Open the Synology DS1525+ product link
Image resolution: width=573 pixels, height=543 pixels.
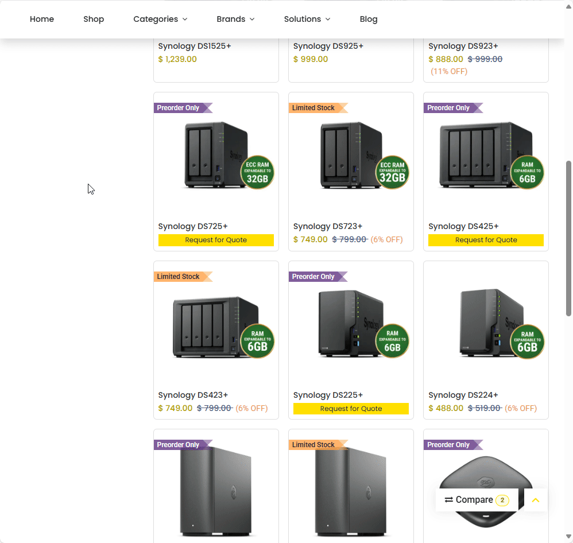click(x=195, y=46)
